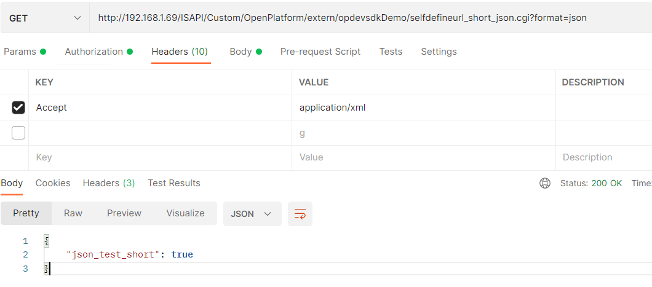Select the request Body tab
The height and width of the screenshot is (287, 652).
[x=245, y=52]
